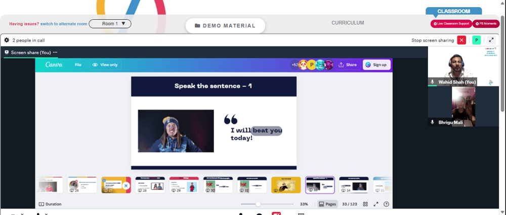Click the teal cat viewer avatar
This screenshot has height=215, width=506.
coord(320,65)
